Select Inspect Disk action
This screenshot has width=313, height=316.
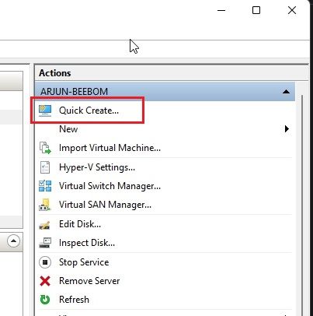click(87, 243)
